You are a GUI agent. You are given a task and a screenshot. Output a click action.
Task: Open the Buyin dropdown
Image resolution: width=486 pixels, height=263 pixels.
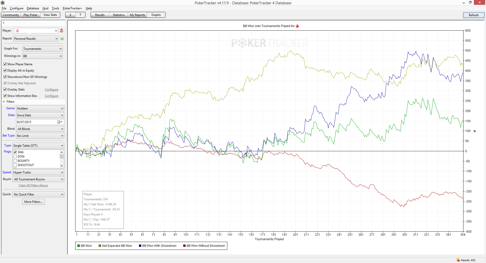[x=38, y=179]
